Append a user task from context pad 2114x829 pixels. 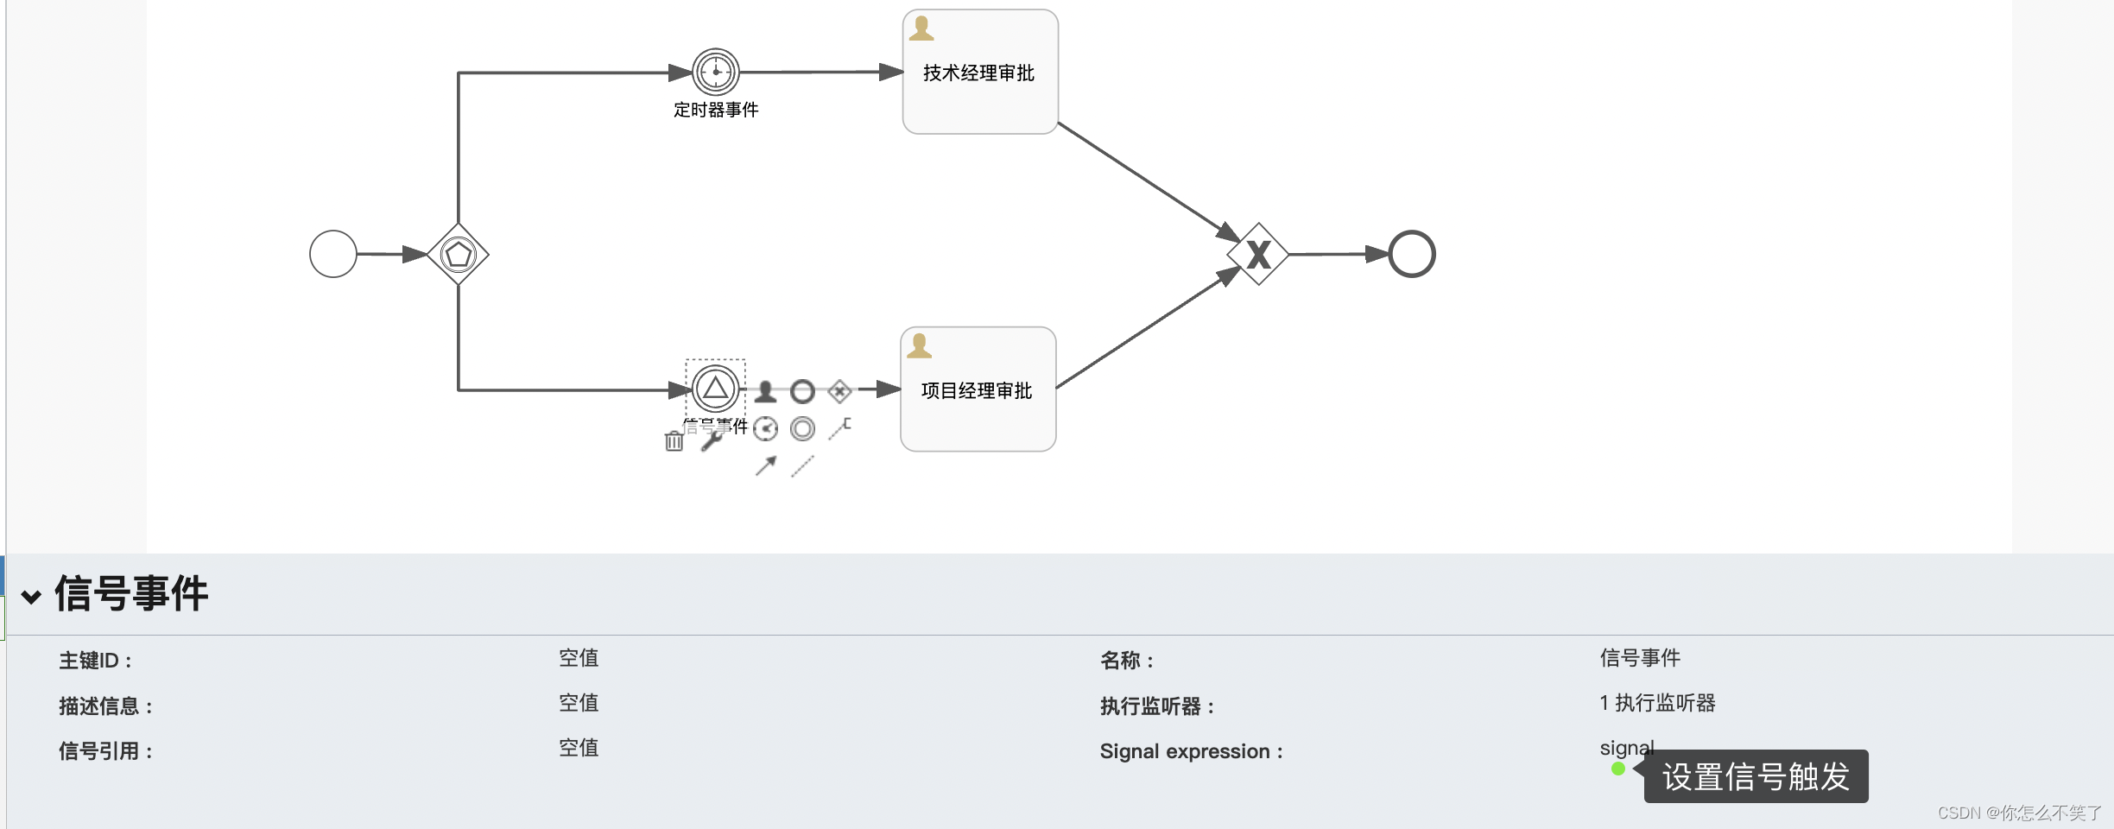pyautogui.click(x=766, y=392)
